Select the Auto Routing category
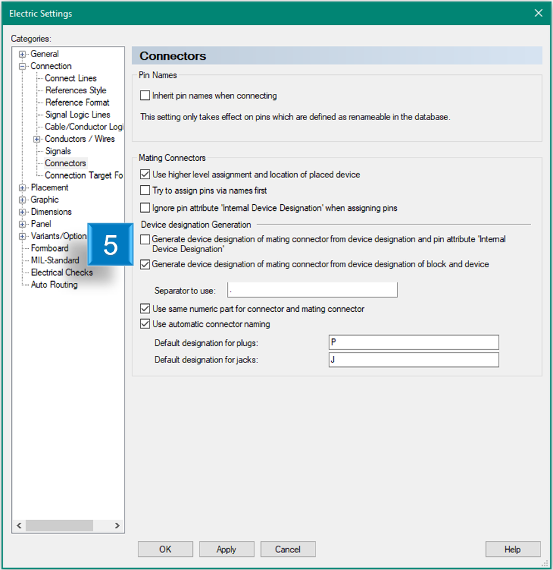This screenshot has width=553, height=570. click(x=54, y=284)
